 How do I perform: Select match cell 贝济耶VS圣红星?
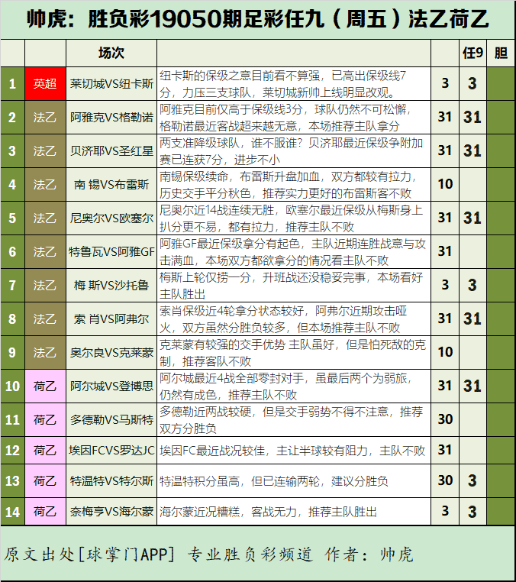[111, 150]
